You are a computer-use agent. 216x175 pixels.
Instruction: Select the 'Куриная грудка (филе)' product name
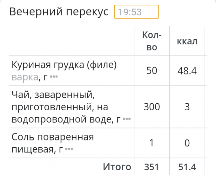64,65
